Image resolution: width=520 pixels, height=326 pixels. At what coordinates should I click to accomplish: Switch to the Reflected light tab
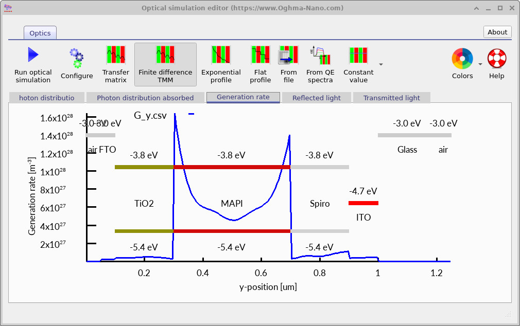point(317,98)
